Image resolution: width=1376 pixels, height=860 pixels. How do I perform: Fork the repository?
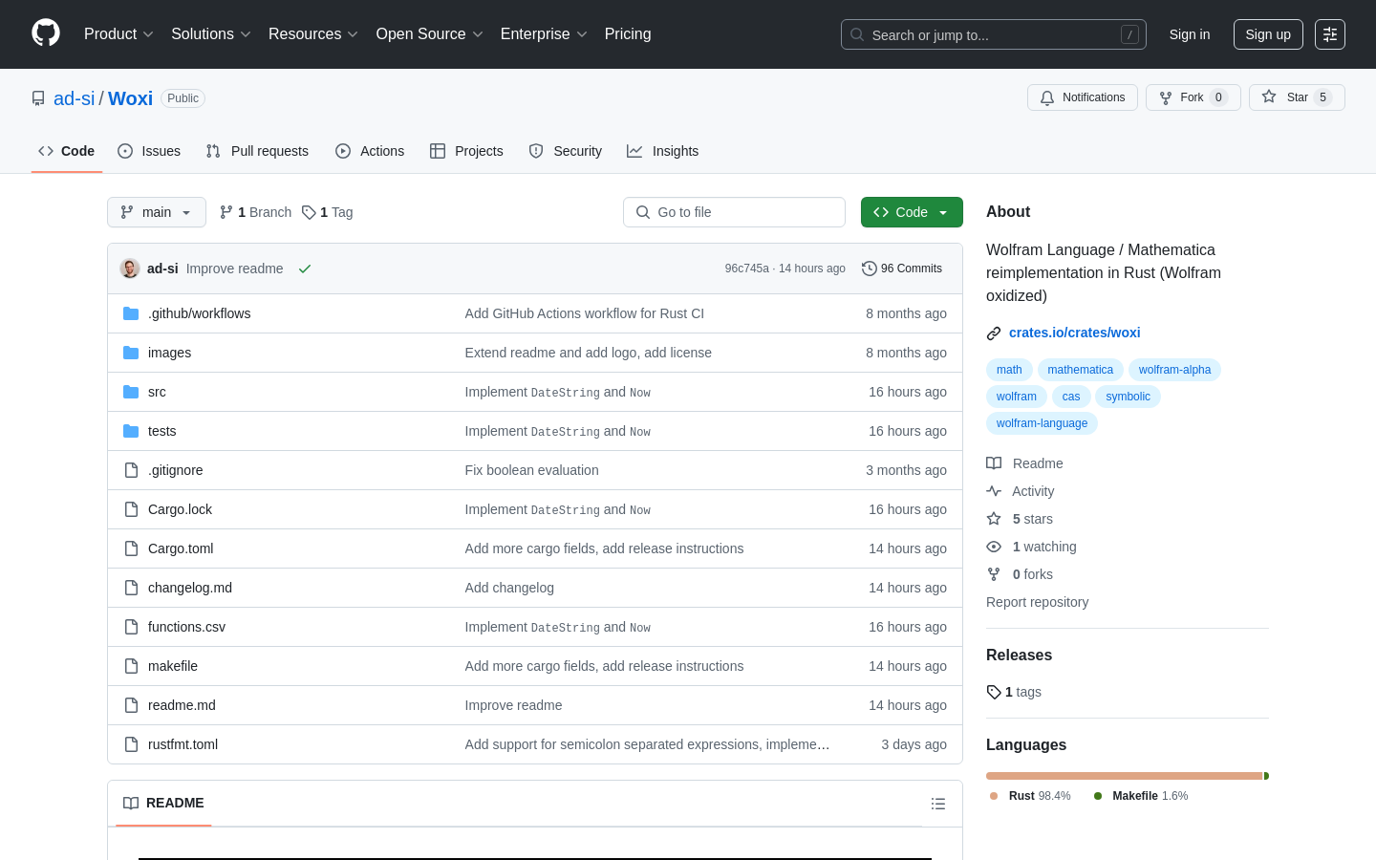[1193, 97]
